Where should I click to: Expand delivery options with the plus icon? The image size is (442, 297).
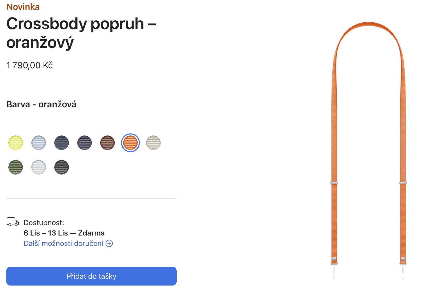pos(109,243)
